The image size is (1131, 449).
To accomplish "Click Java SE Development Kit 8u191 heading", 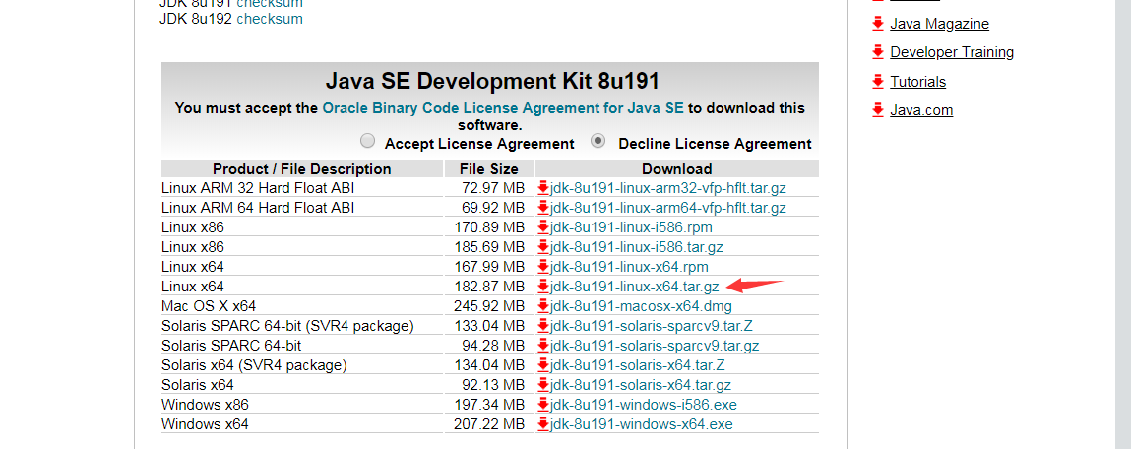I will [492, 80].
